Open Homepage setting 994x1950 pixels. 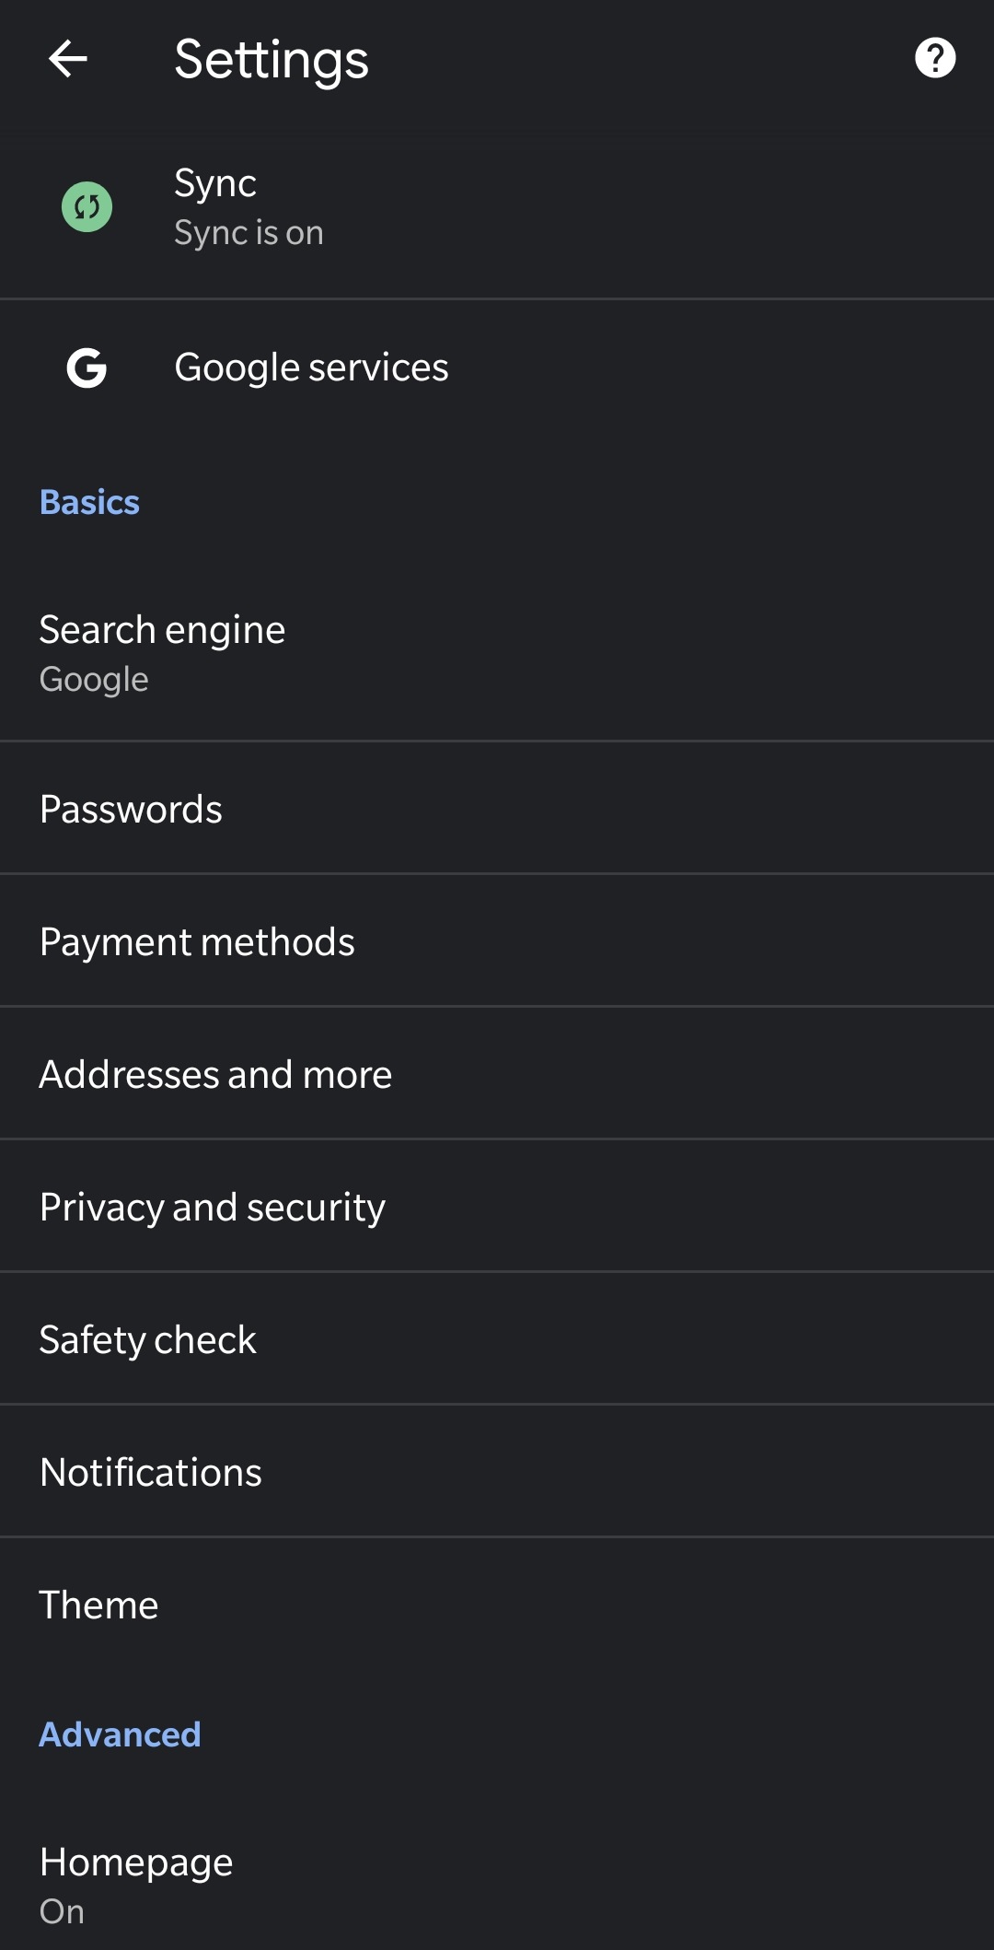tap(497, 1885)
